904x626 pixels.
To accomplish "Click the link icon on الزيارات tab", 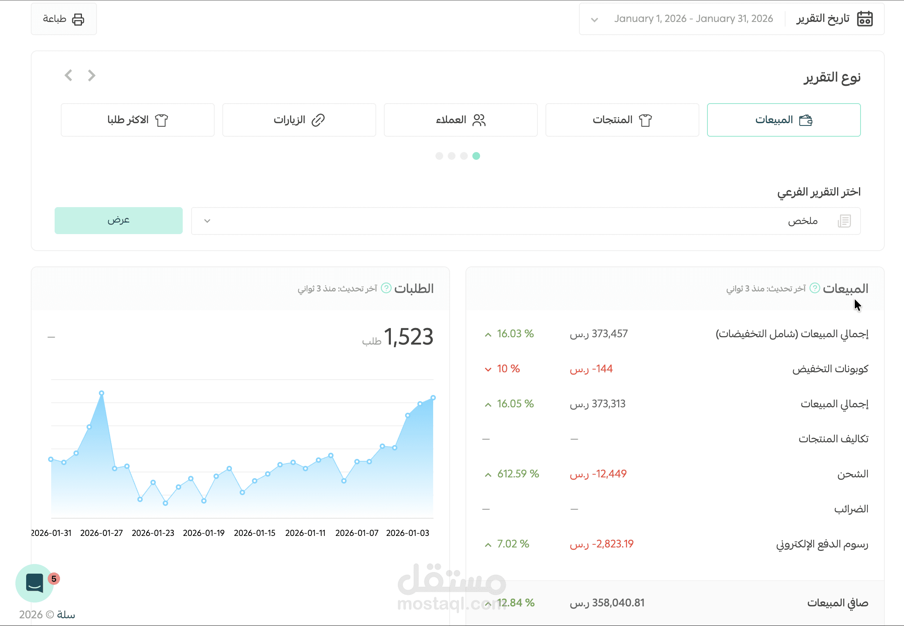I will (318, 120).
